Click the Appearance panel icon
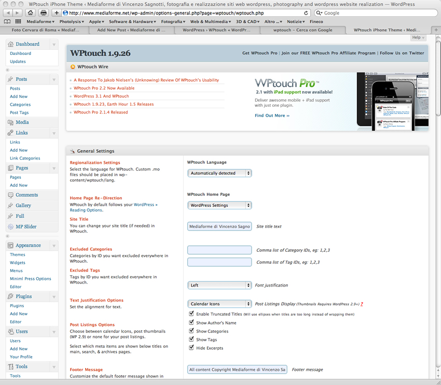The width and height of the screenshot is (441, 385). click(11, 246)
